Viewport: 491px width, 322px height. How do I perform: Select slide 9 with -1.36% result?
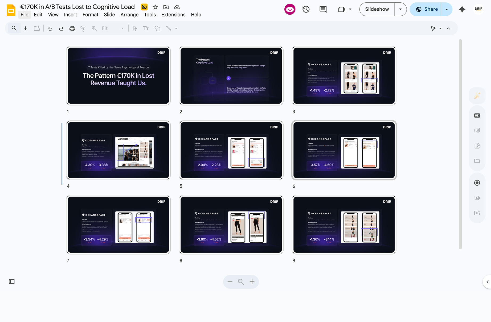tap(344, 225)
